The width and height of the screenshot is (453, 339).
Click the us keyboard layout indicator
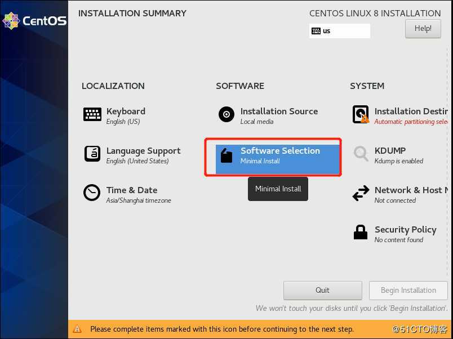339,31
